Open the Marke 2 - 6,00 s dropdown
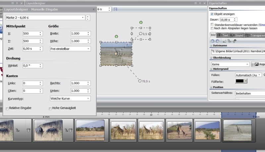265x152 pixels. pyautogui.click(x=83, y=18)
